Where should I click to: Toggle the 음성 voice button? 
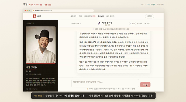pos(132,24)
